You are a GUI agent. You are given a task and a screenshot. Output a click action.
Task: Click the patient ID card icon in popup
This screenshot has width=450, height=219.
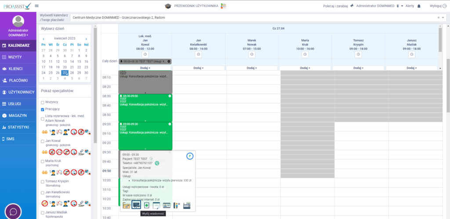tap(167, 205)
